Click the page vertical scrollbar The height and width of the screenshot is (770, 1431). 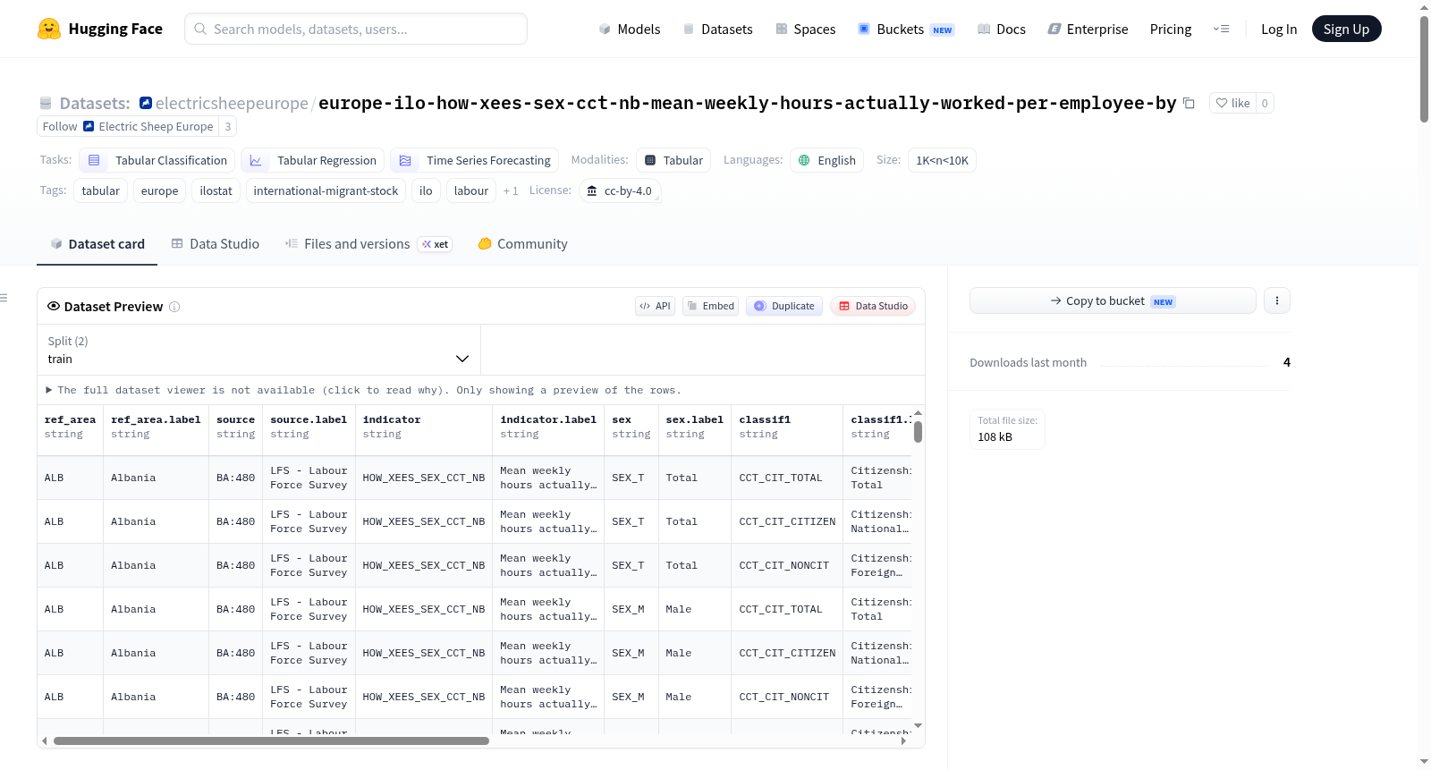1424,69
